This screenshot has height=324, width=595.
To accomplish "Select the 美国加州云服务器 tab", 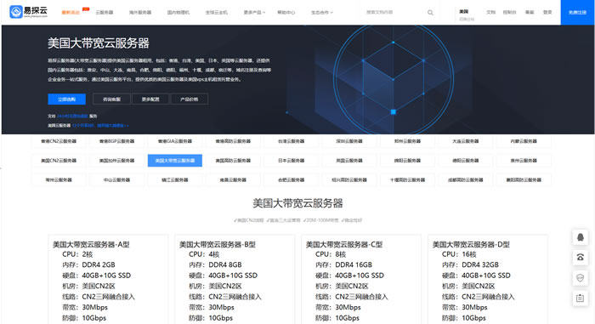I will coord(117,161).
